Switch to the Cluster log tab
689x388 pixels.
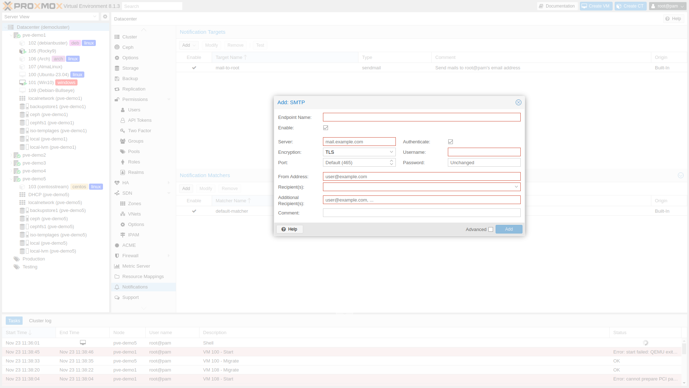[x=40, y=321]
